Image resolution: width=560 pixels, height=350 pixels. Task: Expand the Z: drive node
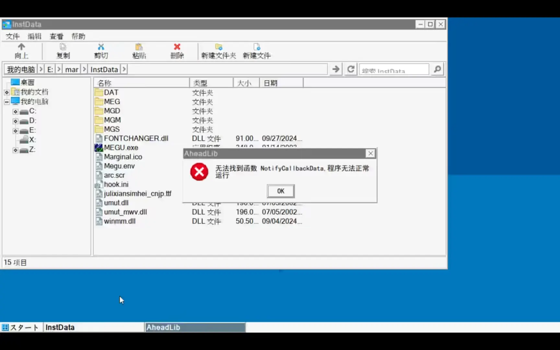(15, 150)
